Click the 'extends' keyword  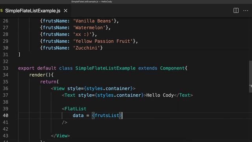[148, 68]
